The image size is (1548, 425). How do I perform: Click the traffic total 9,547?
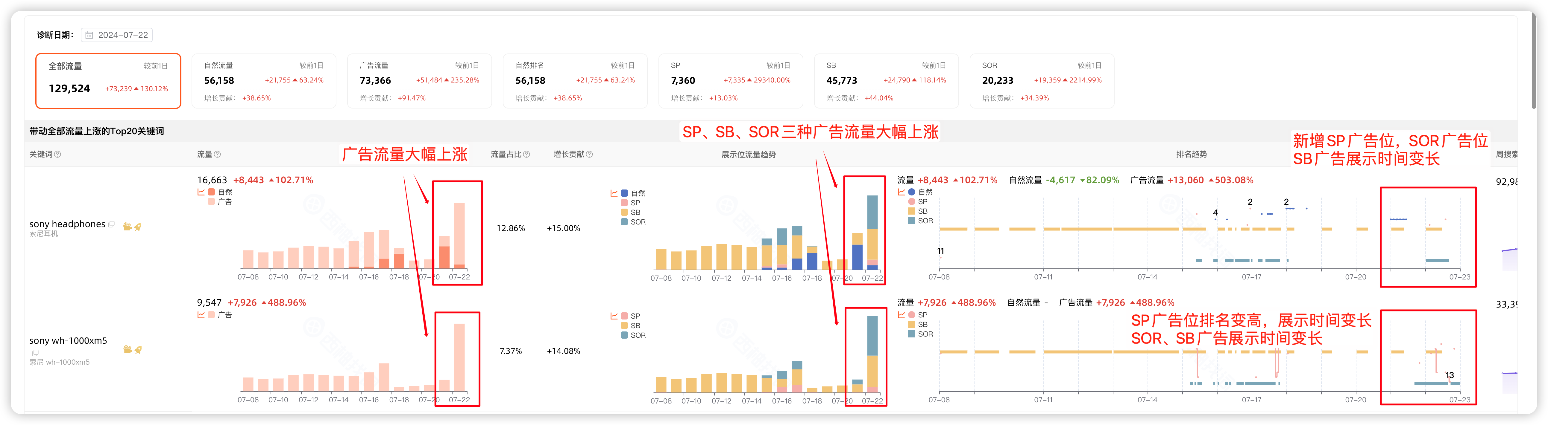pos(209,302)
